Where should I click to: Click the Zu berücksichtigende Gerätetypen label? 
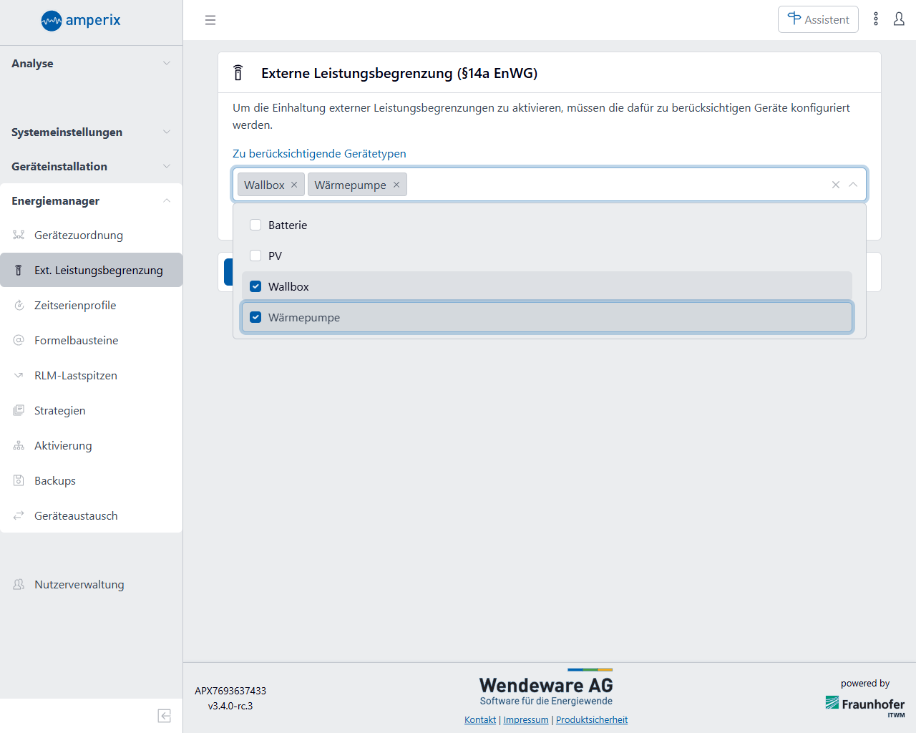(319, 153)
